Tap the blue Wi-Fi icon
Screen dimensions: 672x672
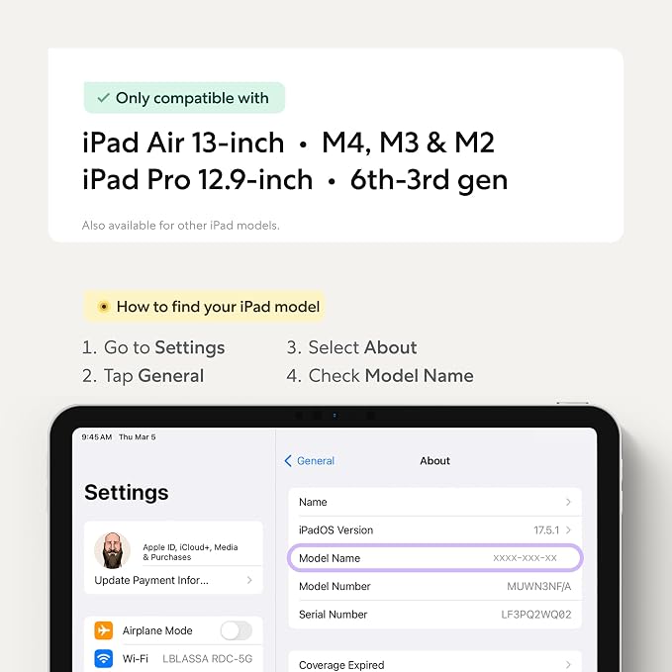pos(104,658)
